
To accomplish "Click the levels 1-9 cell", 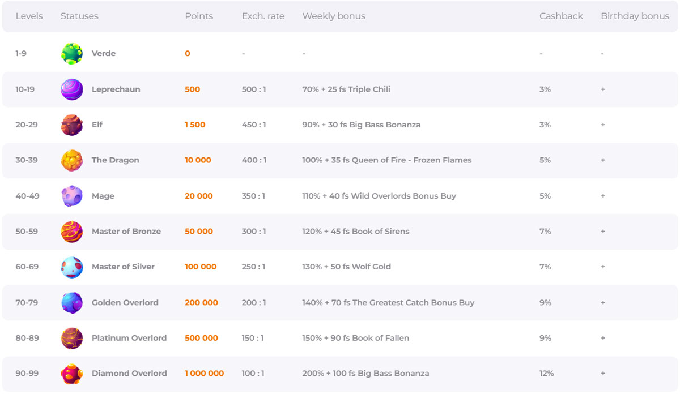I will click(21, 54).
